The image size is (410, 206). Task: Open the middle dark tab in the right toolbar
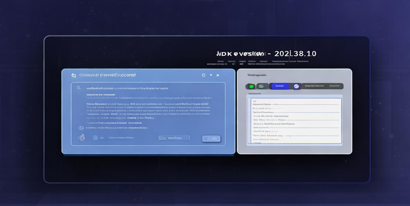point(315,86)
